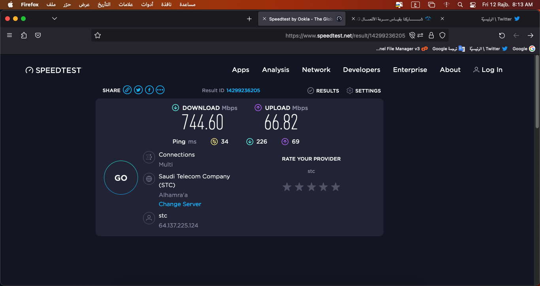The width and height of the screenshot is (540, 286).
Task: Start a new test with GO
Action: tap(121, 178)
